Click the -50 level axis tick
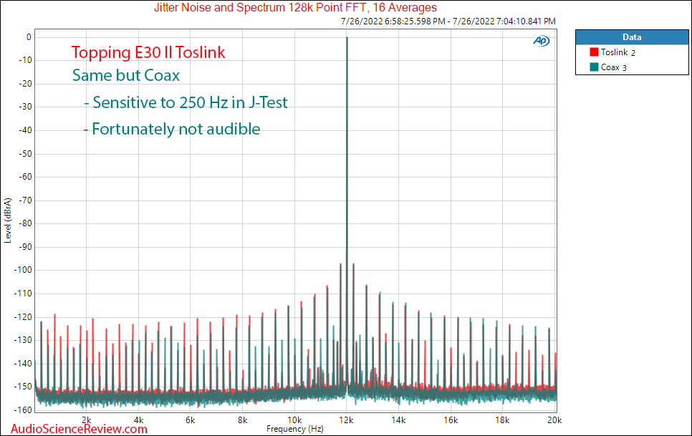 pyautogui.click(x=27, y=154)
